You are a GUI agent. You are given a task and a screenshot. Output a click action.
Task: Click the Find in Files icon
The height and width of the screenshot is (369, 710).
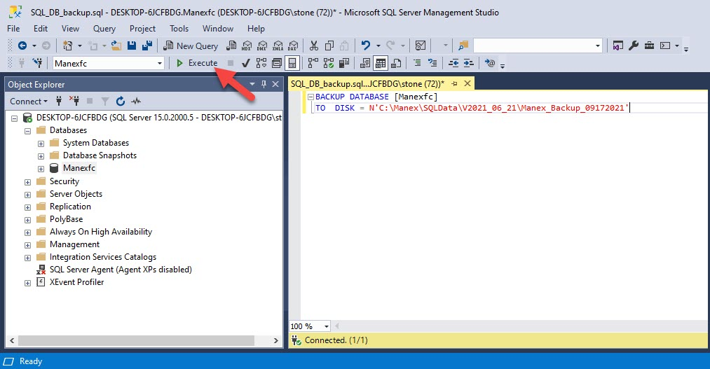coord(463,46)
